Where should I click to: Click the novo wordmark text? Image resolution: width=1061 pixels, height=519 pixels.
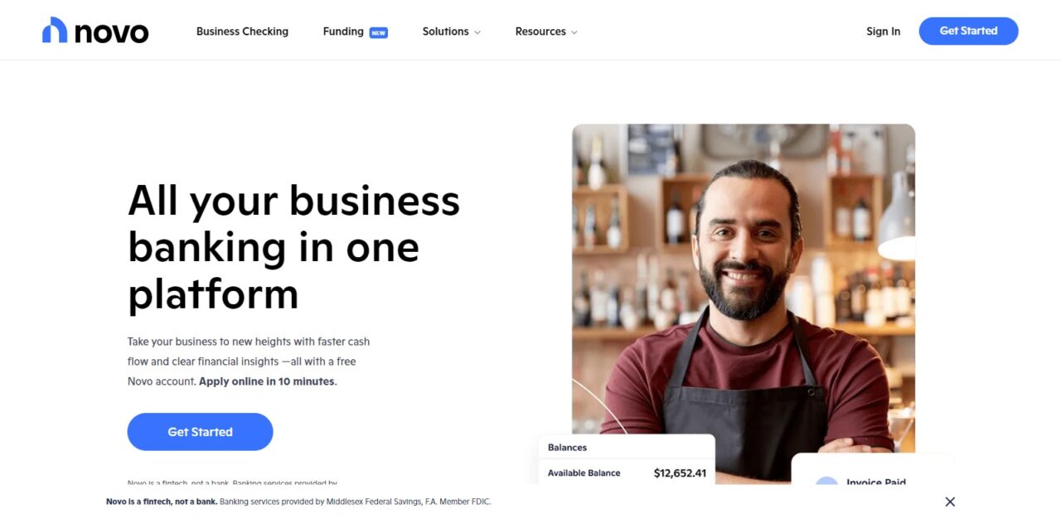coord(112,32)
